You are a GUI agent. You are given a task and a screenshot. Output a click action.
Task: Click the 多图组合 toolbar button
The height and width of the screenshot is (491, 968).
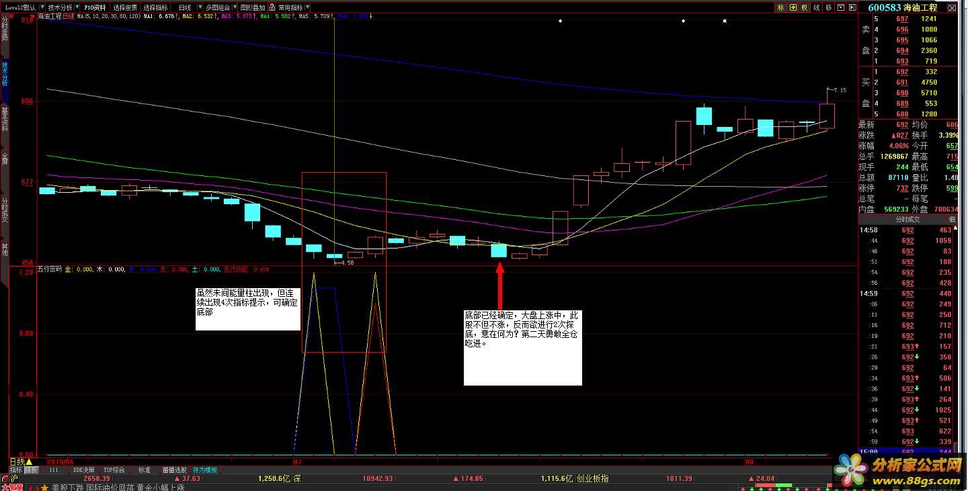(x=218, y=7)
